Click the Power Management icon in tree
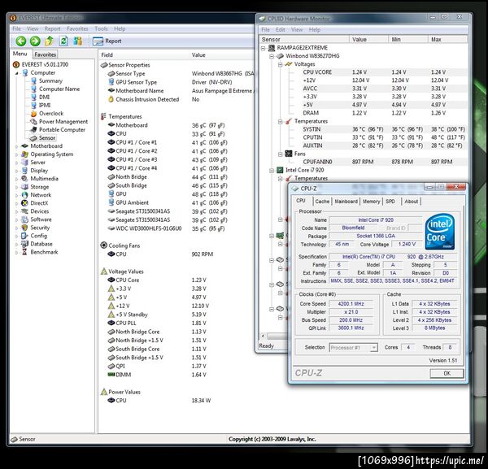This screenshot has height=469, width=488. click(33, 122)
